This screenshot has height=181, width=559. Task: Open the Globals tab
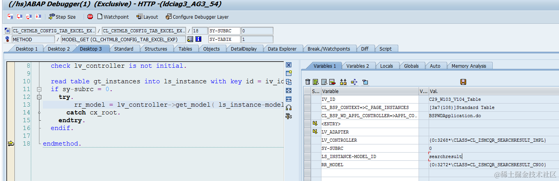(x=411, y=66)
